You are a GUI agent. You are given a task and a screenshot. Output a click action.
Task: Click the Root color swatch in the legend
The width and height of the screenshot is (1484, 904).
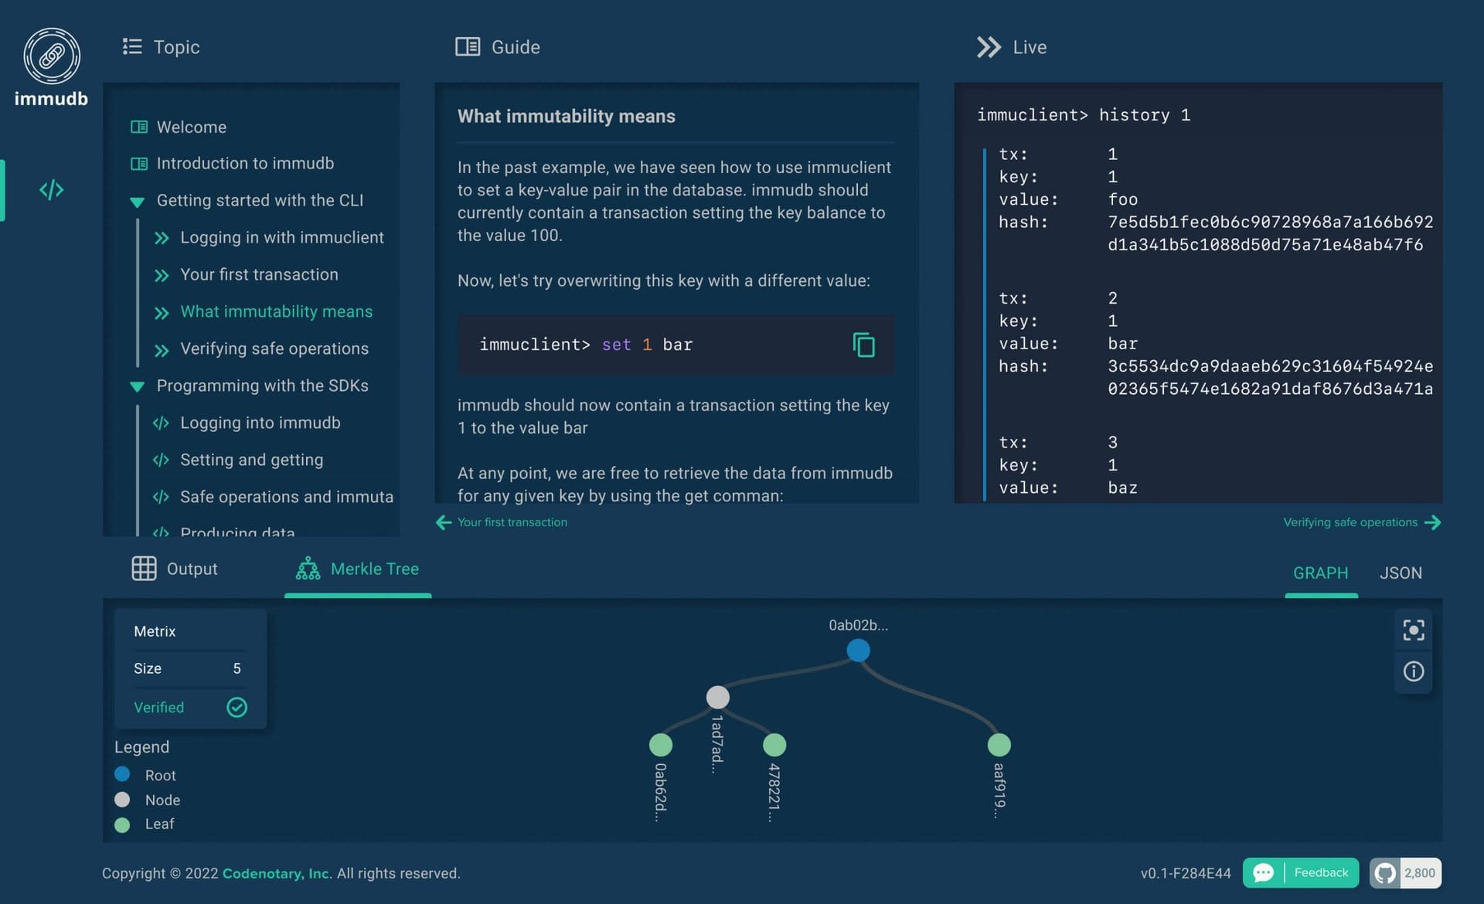pos(122,775)
